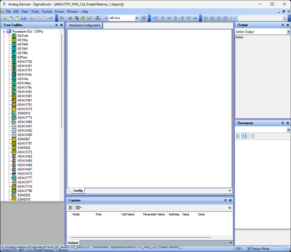Click the alphabetical sort icon in Resources

coord(244,136)
